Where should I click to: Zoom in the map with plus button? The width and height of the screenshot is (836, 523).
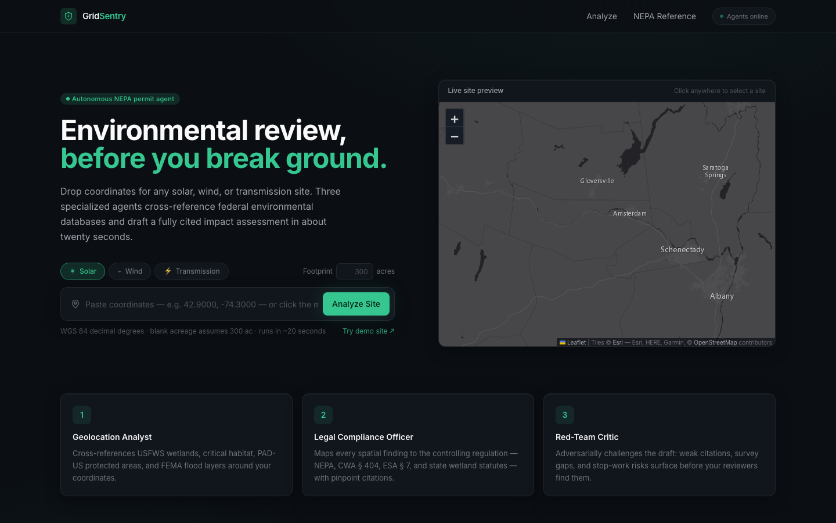coord(455,119)
